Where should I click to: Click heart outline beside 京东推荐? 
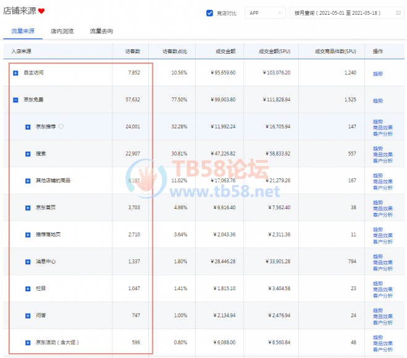[x=61, y=127]
